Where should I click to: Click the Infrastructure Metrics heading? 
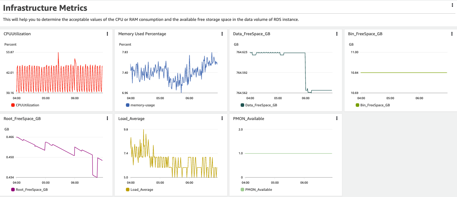[45, 8]
